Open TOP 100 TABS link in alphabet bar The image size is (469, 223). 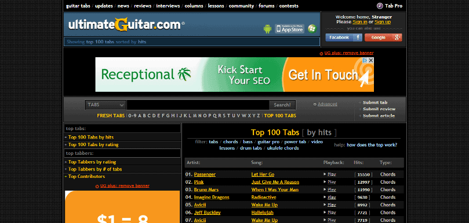(280, 116)
